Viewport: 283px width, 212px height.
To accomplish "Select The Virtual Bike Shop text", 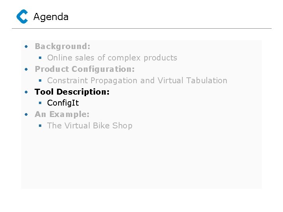I will [90, 126].
